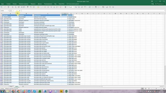
Task: Open Skype from the taskbar
Action: pyautogui.click(x=34, y=91)
